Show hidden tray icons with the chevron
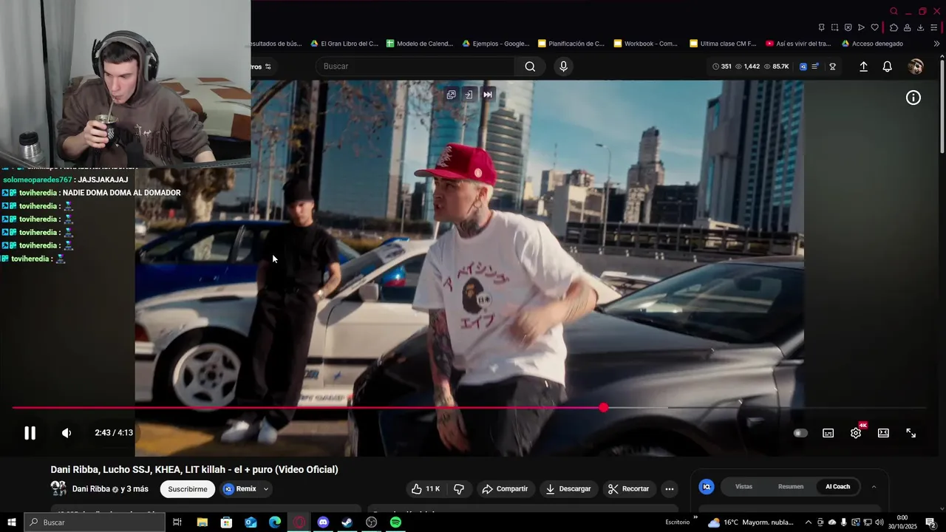 tap(809, 522)
